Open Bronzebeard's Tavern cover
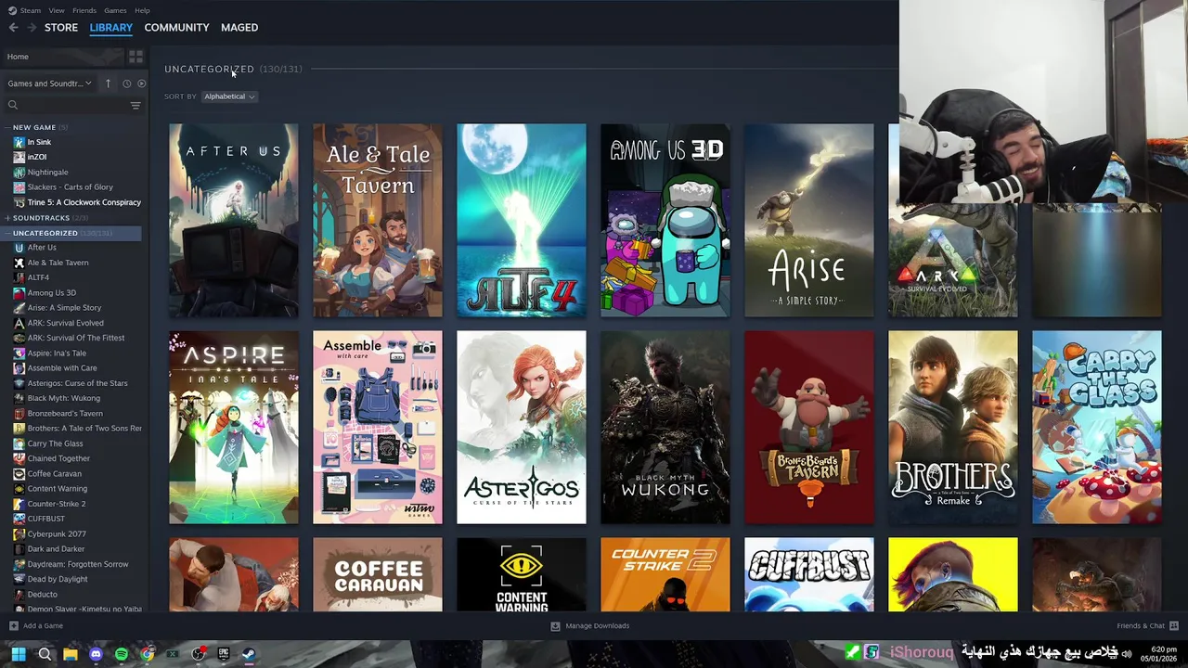Screen dimensions: 1188x668 pyautogui.click(x=809, y=428)
